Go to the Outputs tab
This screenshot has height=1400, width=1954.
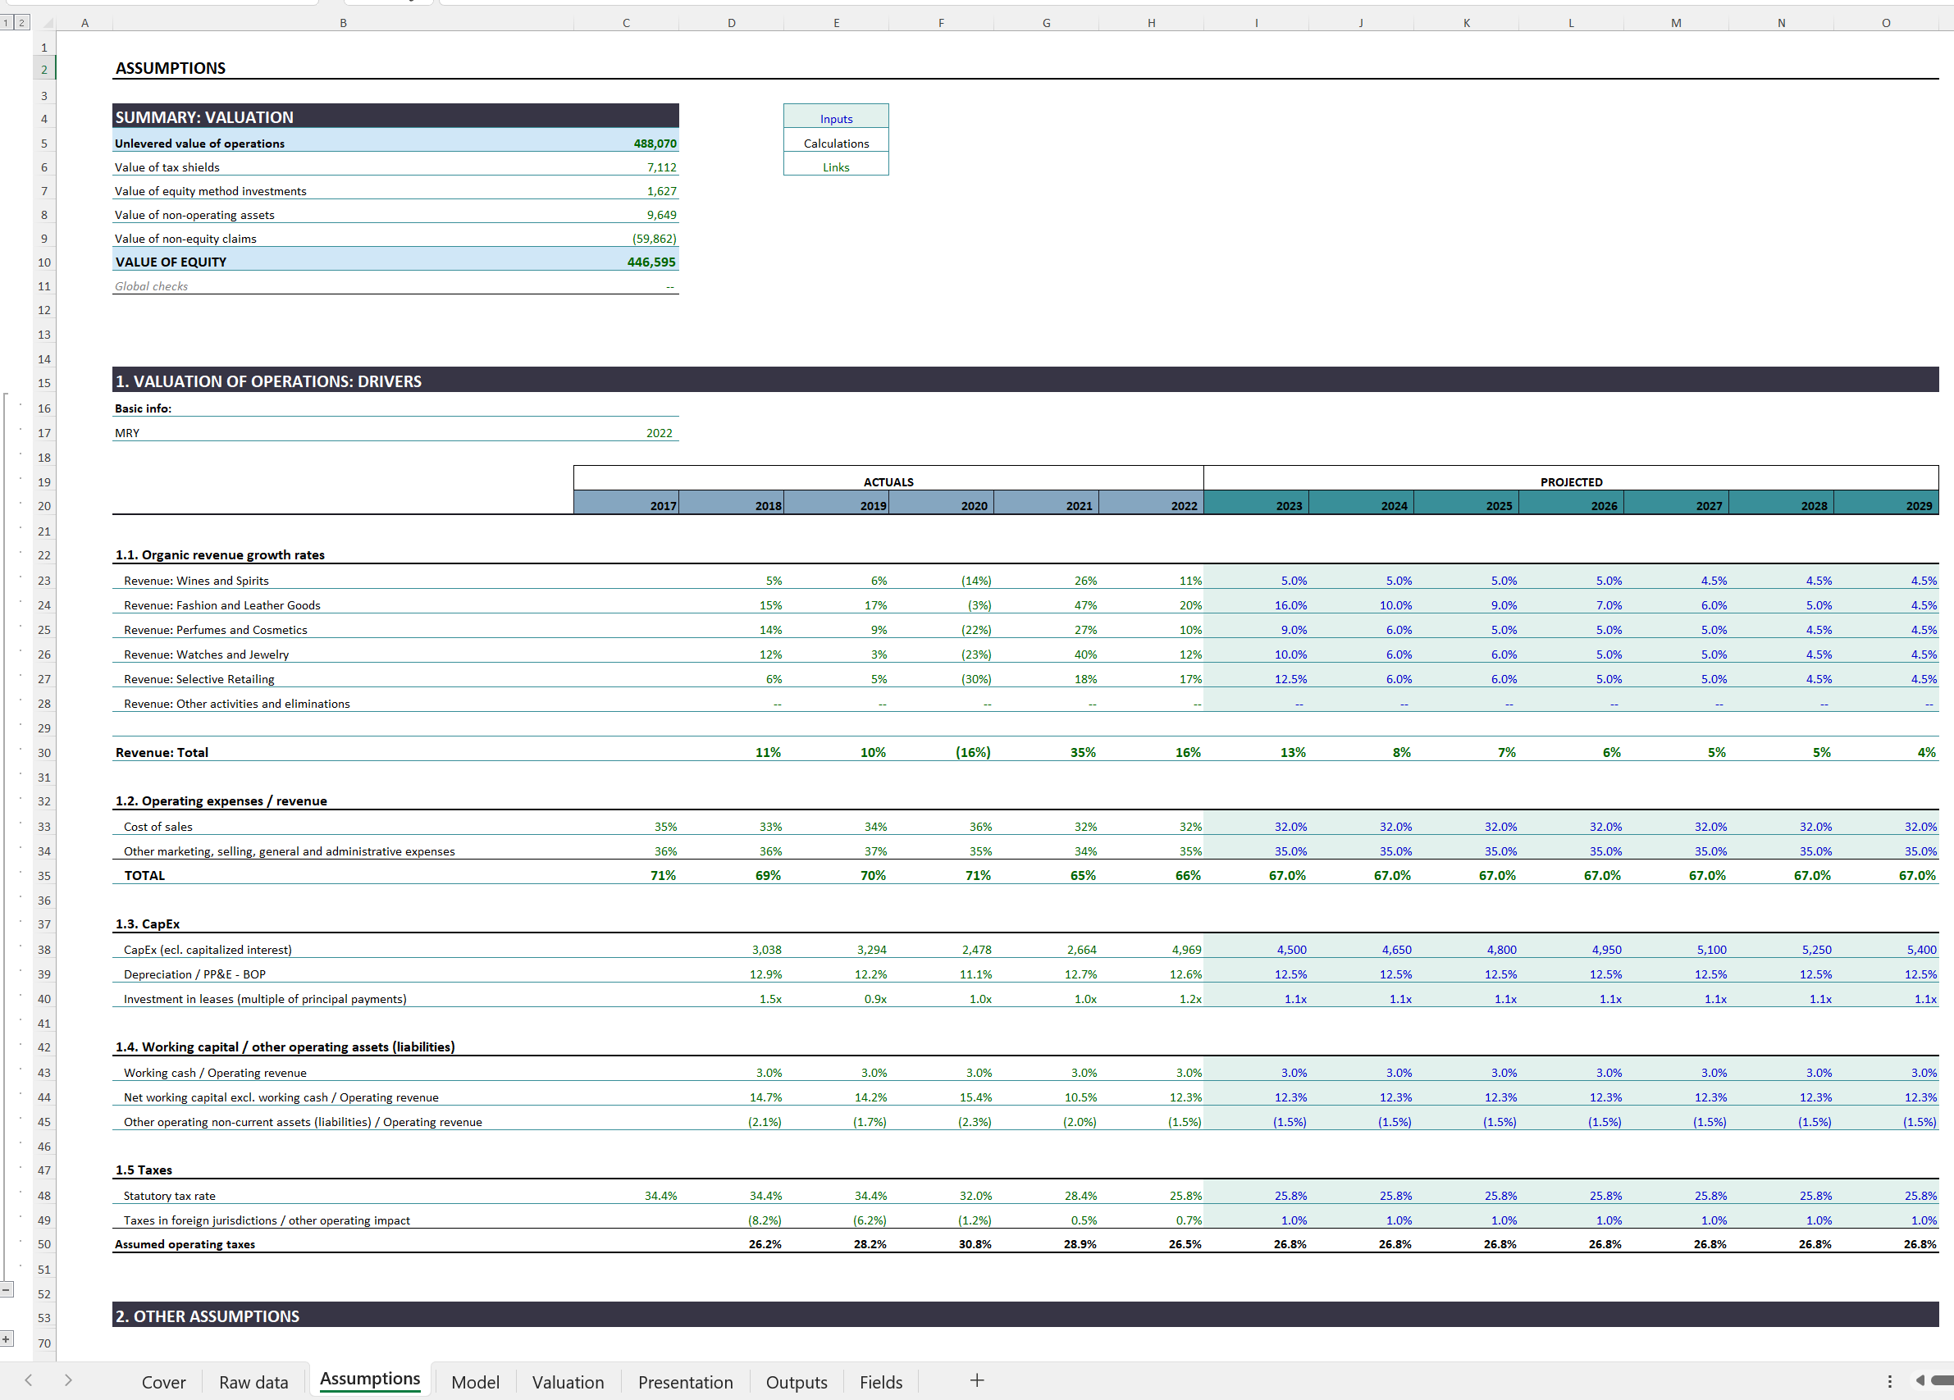796,1381
